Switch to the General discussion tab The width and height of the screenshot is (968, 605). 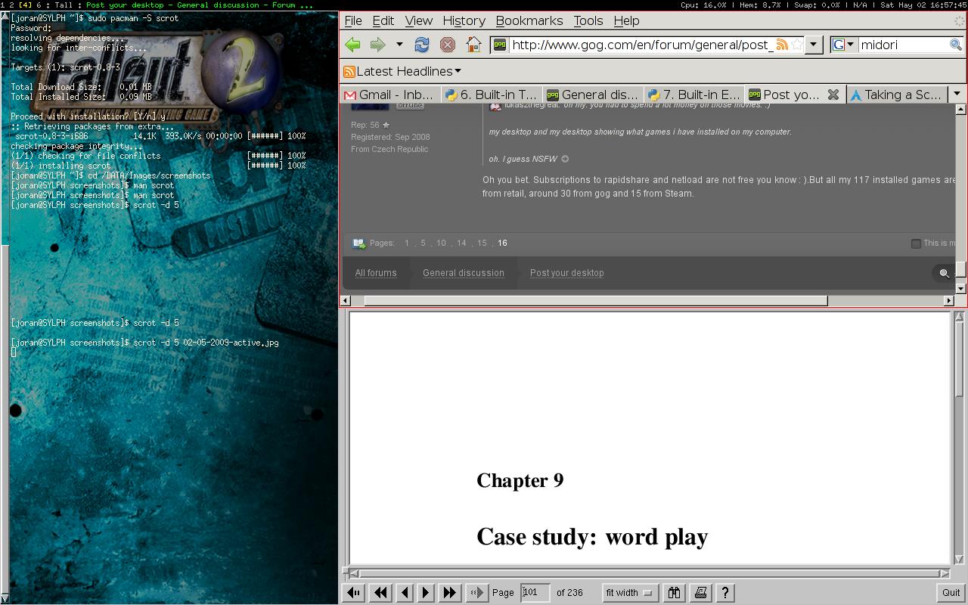click(593, 95)
